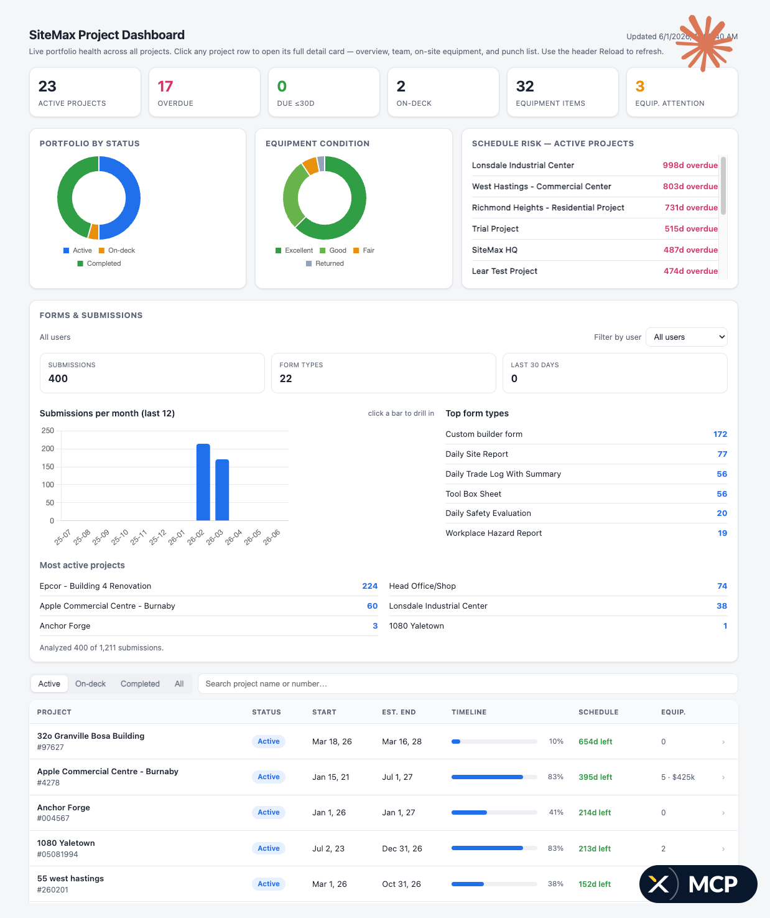Expand the Apple Commercial Centre row chevron
Screen dimensions: 770x918
click(723, 777)
